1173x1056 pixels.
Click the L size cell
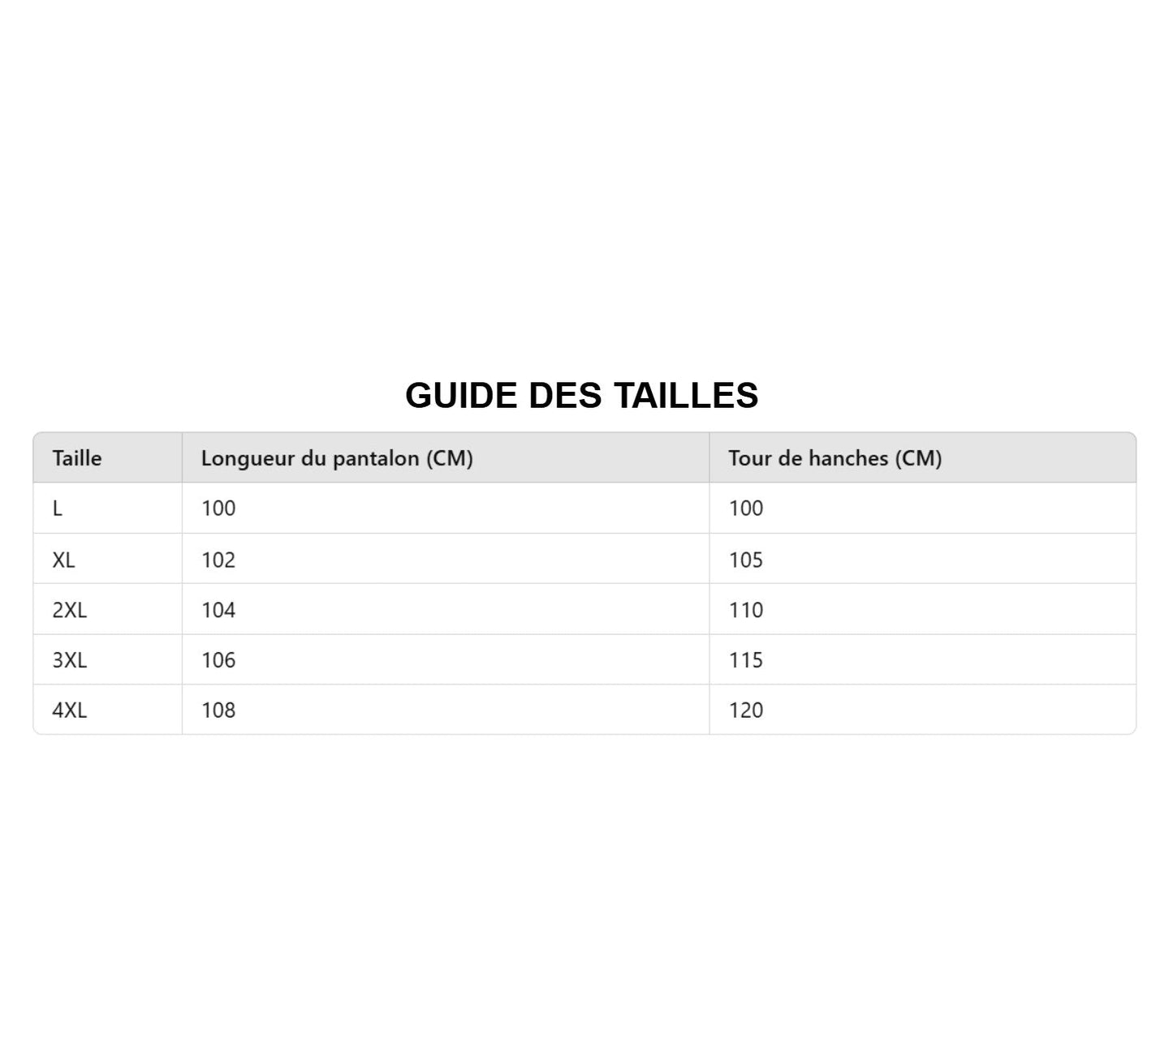58,509
